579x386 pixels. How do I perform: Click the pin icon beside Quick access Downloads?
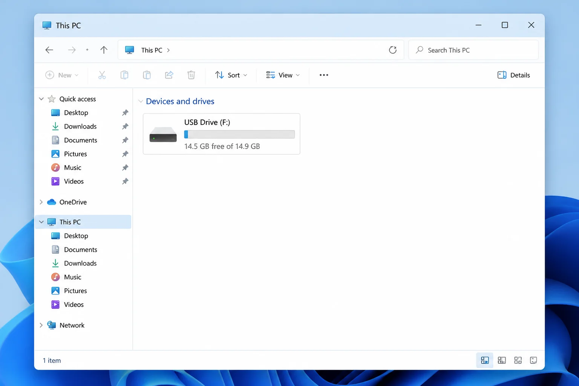pos(125,126)
